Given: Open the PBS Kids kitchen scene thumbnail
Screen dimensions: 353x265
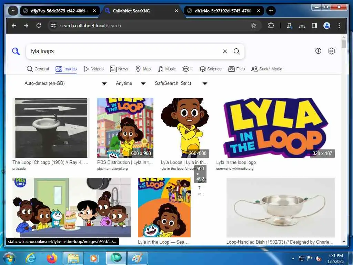Looking at the screenshot, I should (x=72, y=207).
